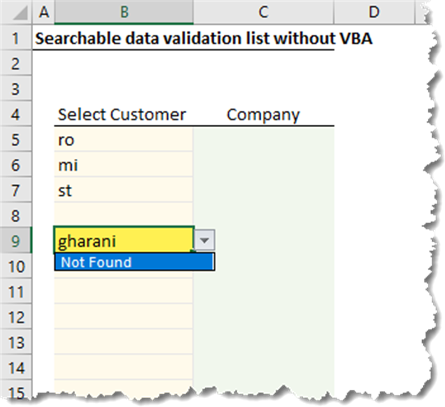Select row 12 header
Viewport: 445px width, 407px height.
[16, 317]
